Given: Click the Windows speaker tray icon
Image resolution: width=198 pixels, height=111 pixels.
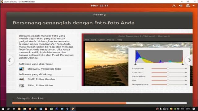Looking at the screenshot, I should click(168, 109).
